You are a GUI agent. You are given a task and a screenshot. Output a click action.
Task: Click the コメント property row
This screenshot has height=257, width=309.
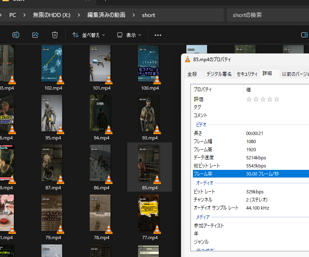pyautogui.click(x=251, y=115)
